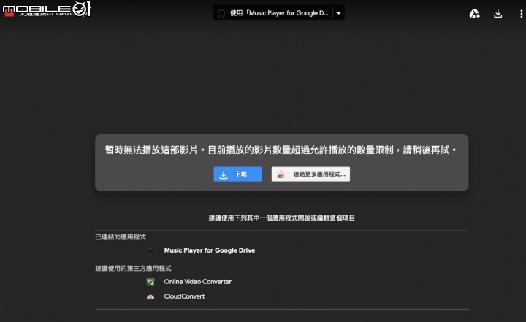Viewport: 526px width, 322px height.
Task: Click the 建議使用的第三方應用程式 section label
Action: [133, 269]
